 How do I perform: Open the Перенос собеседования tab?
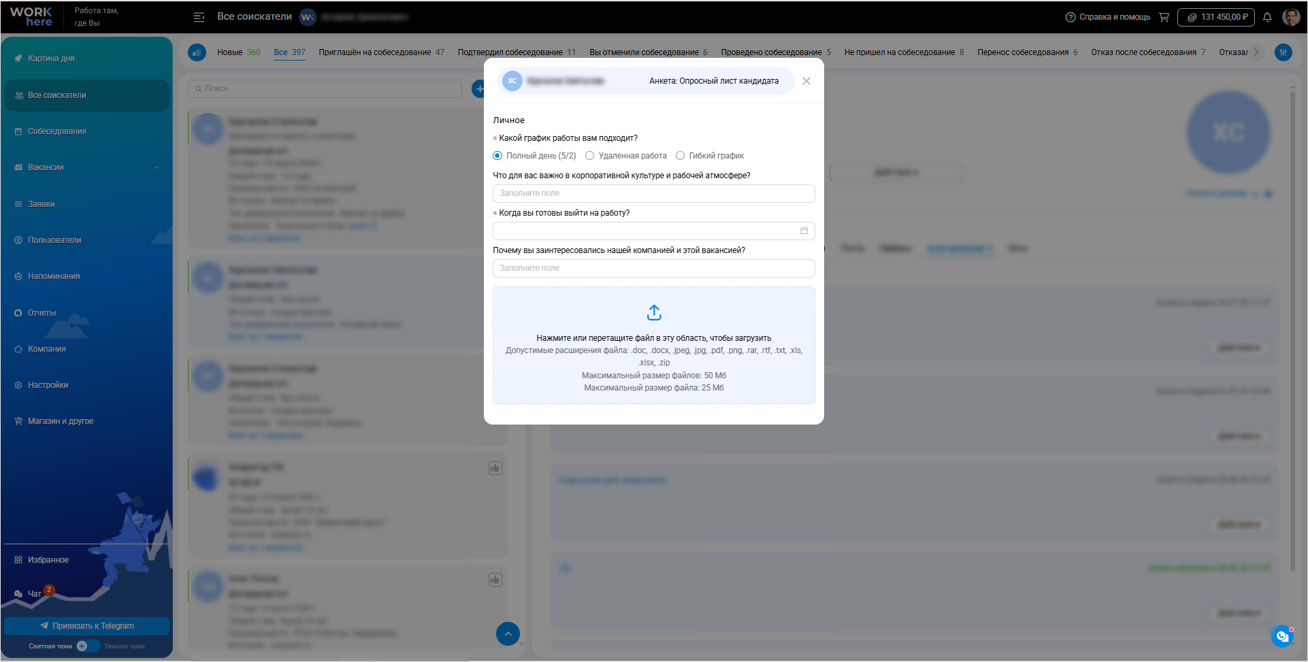pos(1028,52)
